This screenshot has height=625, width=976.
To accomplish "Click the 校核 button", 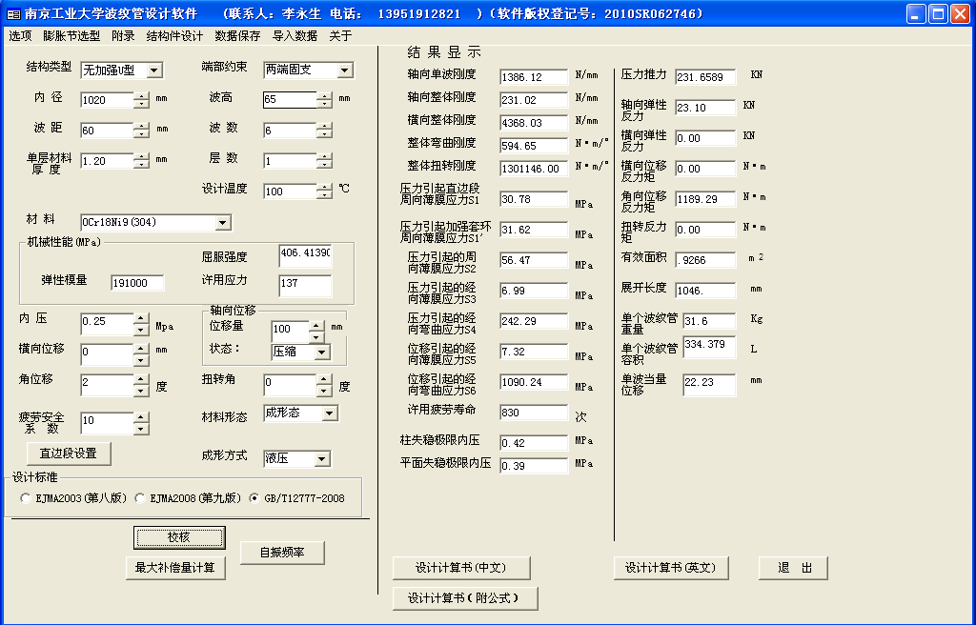I will click(x=179, y=537).
